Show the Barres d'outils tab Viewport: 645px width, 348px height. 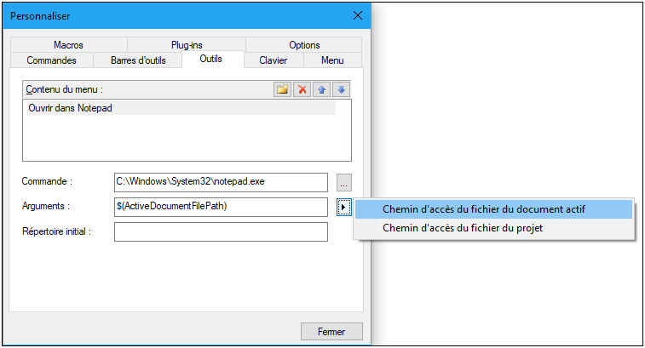pyautogui.click(x=138, y=60)
